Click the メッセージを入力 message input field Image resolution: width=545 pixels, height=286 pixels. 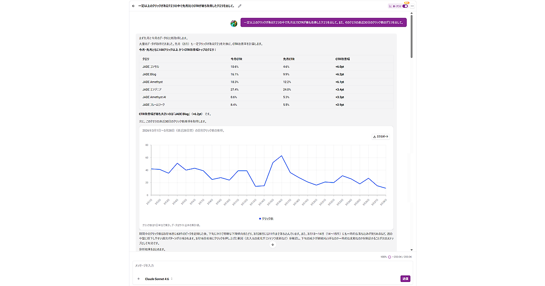click(268, 266)
